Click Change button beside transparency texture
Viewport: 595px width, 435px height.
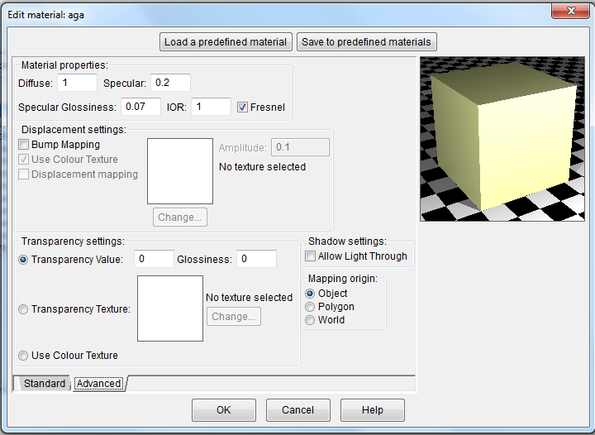pyautogui.click(x=234, y=317)
